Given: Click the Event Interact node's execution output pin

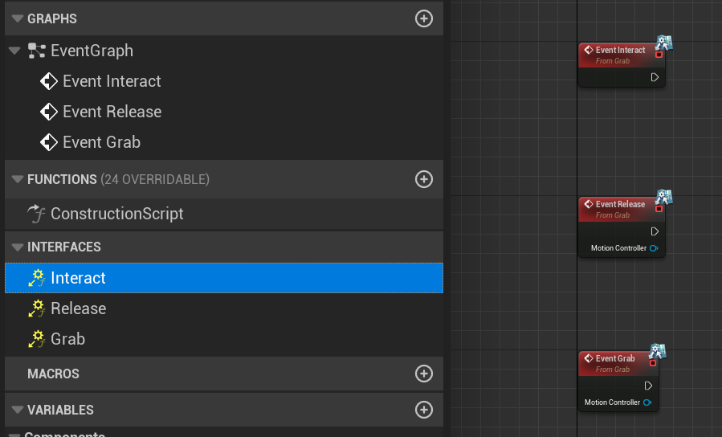Looking at the screenshot, I should point(655,77).
